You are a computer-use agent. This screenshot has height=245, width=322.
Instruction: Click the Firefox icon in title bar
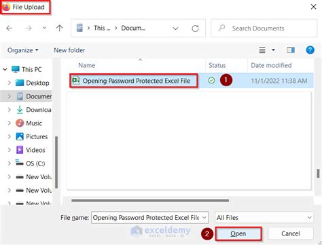click(6, 7)
